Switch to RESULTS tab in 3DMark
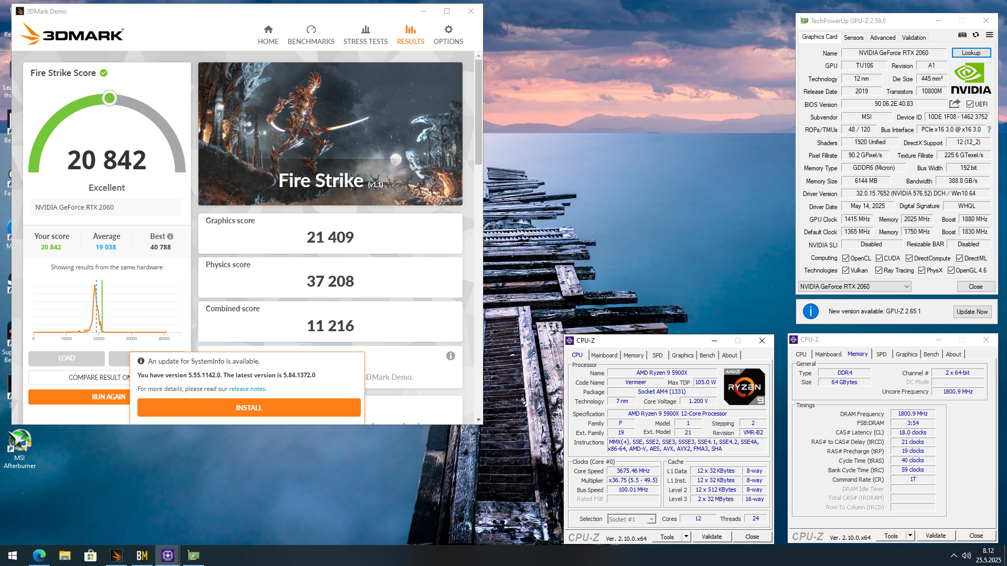1007x566 pixels. tap(410, 35)
